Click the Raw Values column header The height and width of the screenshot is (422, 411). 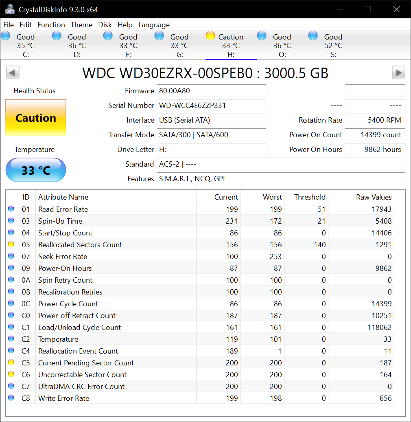point(361,197)
